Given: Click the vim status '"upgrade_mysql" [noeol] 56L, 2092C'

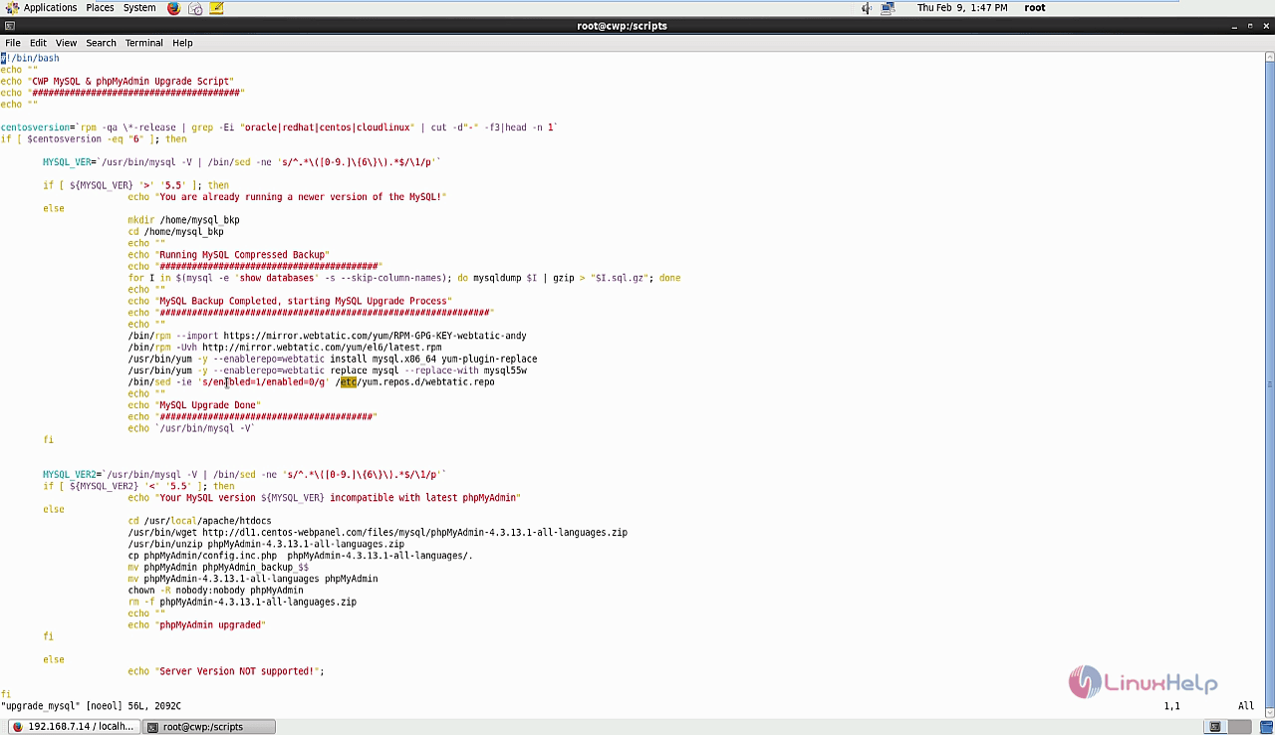Looking at the screenshot, I should click(x=91, y=706).
